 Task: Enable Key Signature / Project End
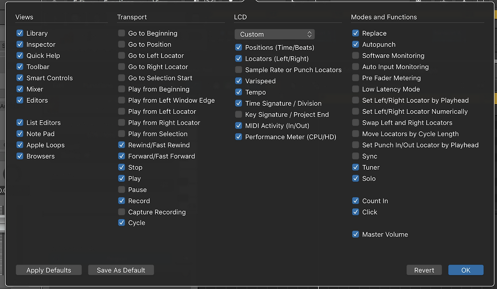(238, 114)
